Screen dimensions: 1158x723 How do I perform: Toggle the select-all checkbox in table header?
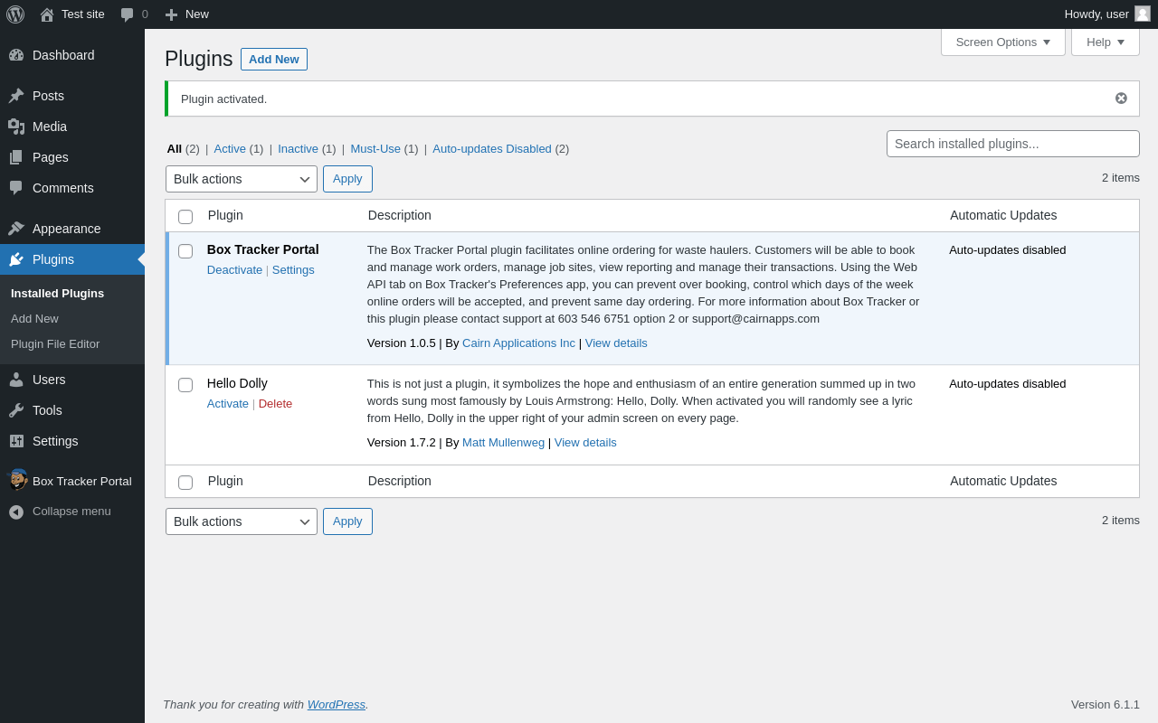click(x=185, y=217)
